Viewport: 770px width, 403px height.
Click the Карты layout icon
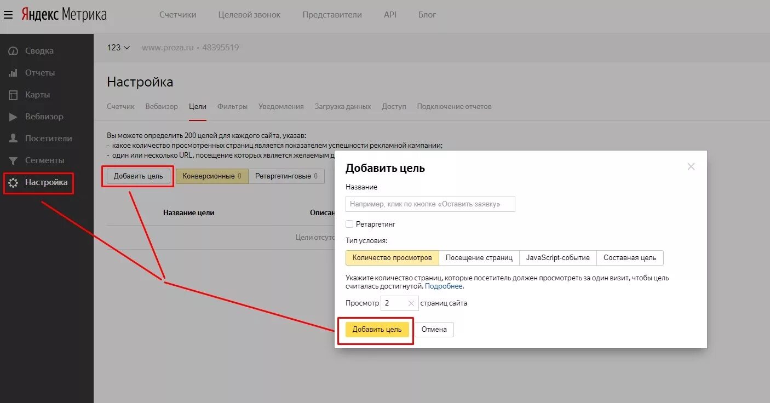(14, 95)
